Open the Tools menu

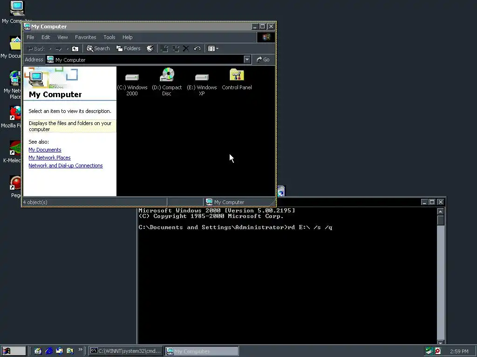[x=109, y=37]
